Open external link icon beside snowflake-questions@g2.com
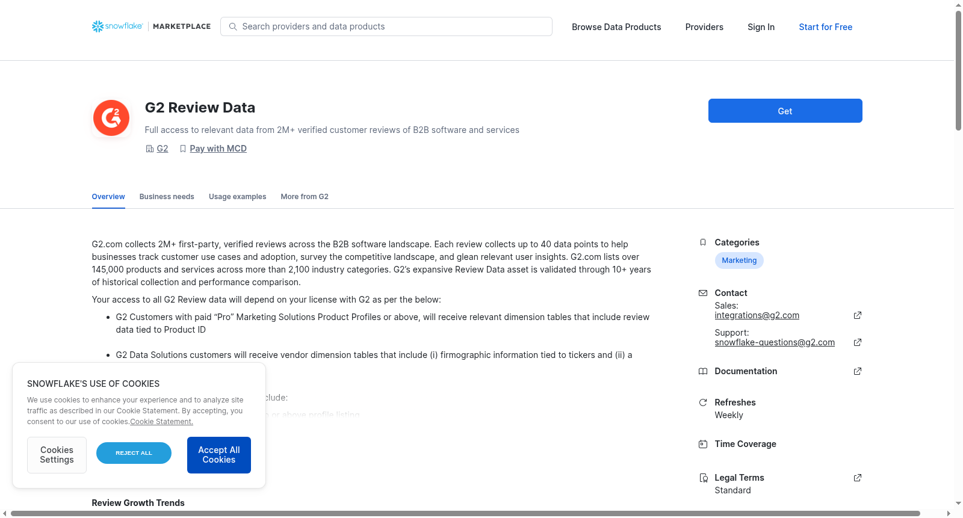This screenshot has height=518, width=963. 858,342
